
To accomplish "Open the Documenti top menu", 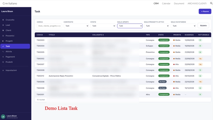I will click(x=179, y=3).
